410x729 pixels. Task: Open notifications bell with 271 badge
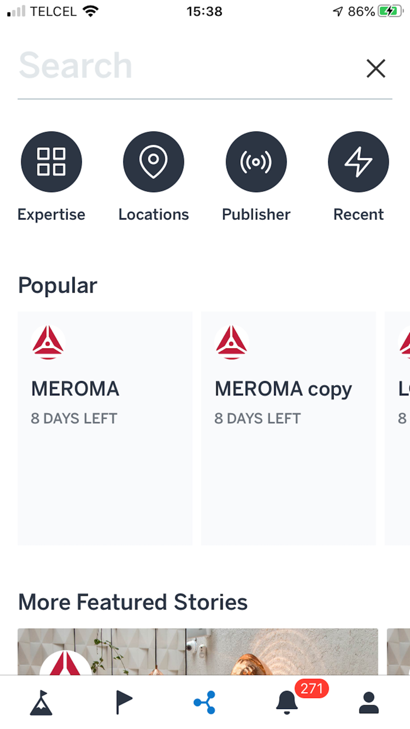coord(287,702)
